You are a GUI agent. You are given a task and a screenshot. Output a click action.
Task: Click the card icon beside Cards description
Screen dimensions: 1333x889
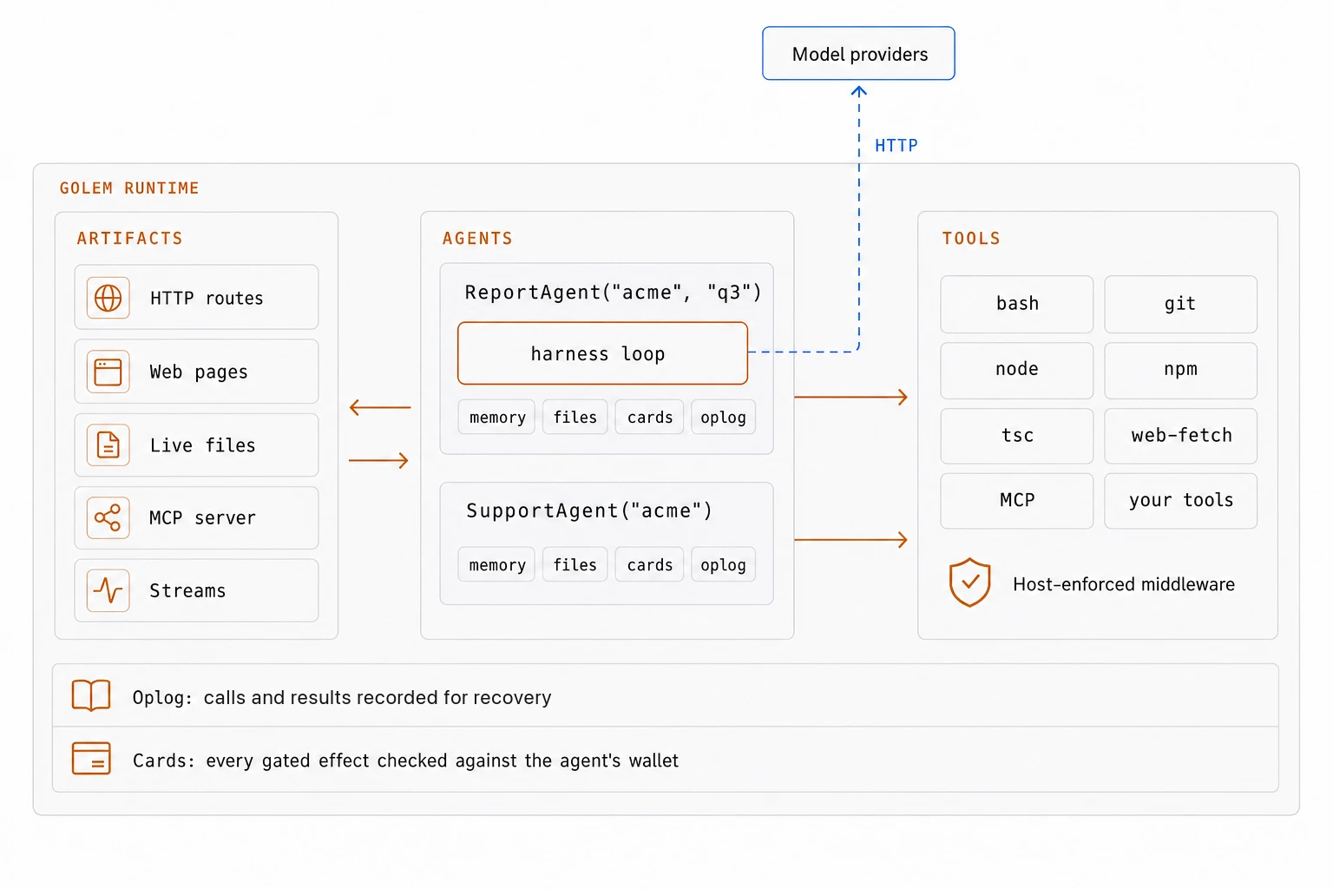[91, 758]
